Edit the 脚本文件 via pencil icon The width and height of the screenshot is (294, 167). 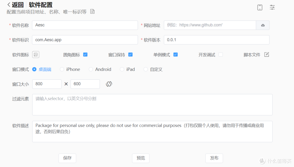(x=267, y=55)
